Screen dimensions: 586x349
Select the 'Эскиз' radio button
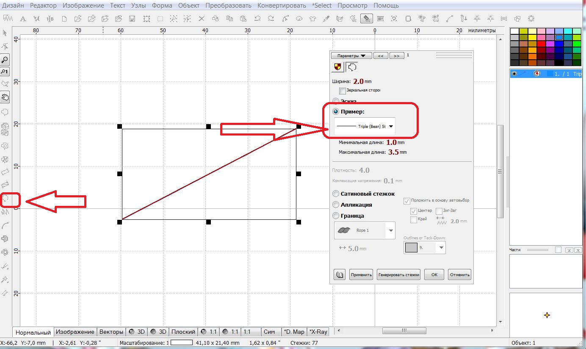point(336,101)
